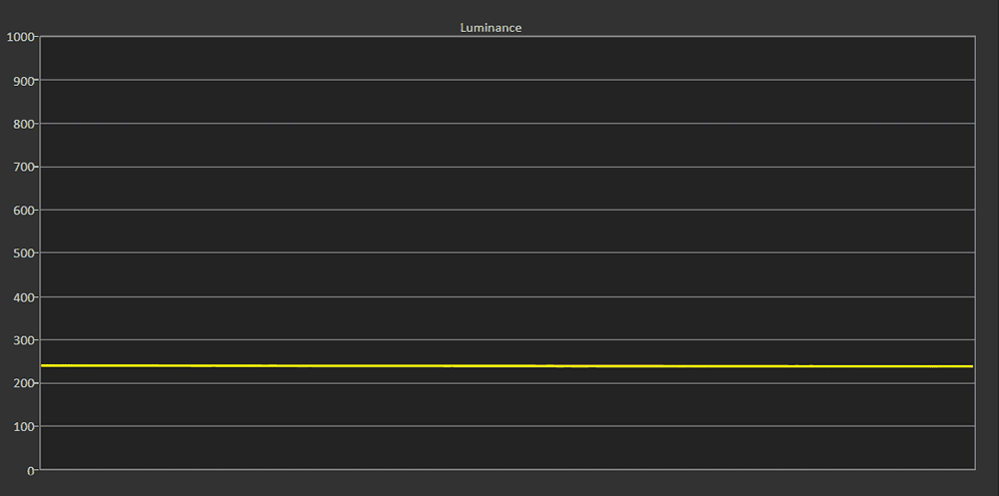Click the right end of yellow line
The image size is (999, 496).
tap(970, 366)
